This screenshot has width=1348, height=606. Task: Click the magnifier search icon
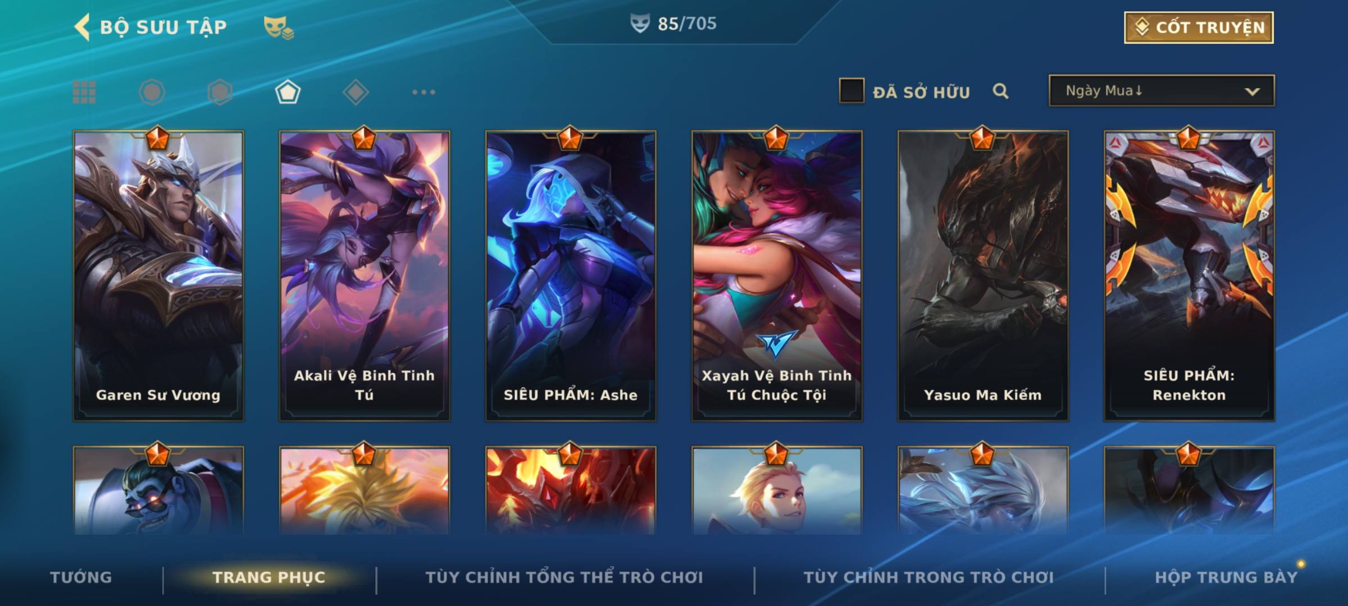pos(1000,91)
